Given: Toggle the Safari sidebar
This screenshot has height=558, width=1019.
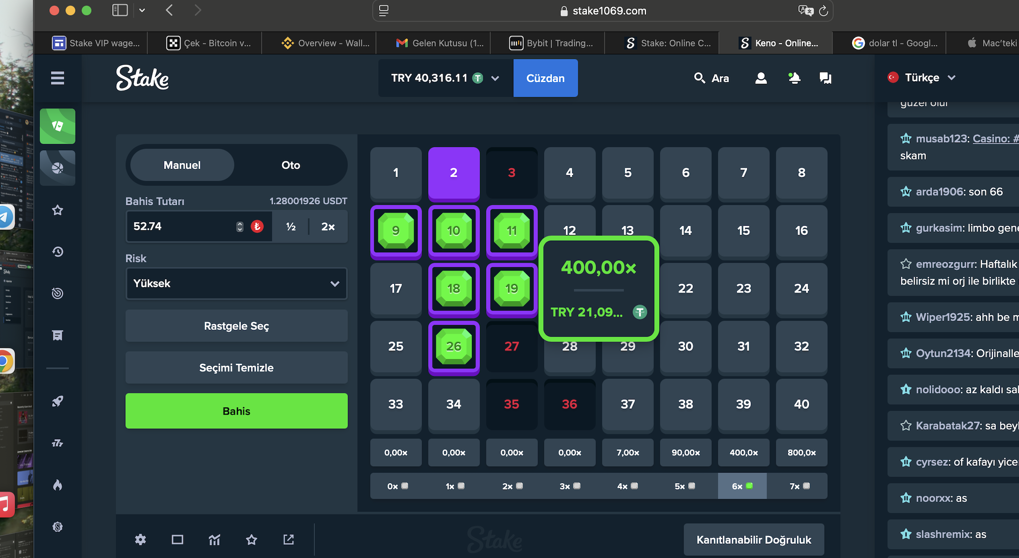Looking at the screenshot, I should pyautogui.click(x=120, y=10).
